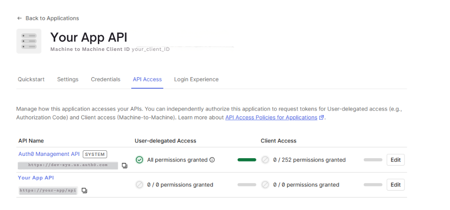Click the All permissions granted text
The image size is (450, 210).
(x=177, y=160)
